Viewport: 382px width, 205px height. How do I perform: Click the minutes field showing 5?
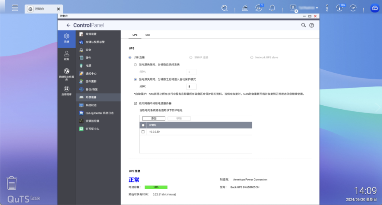(191, 87)
